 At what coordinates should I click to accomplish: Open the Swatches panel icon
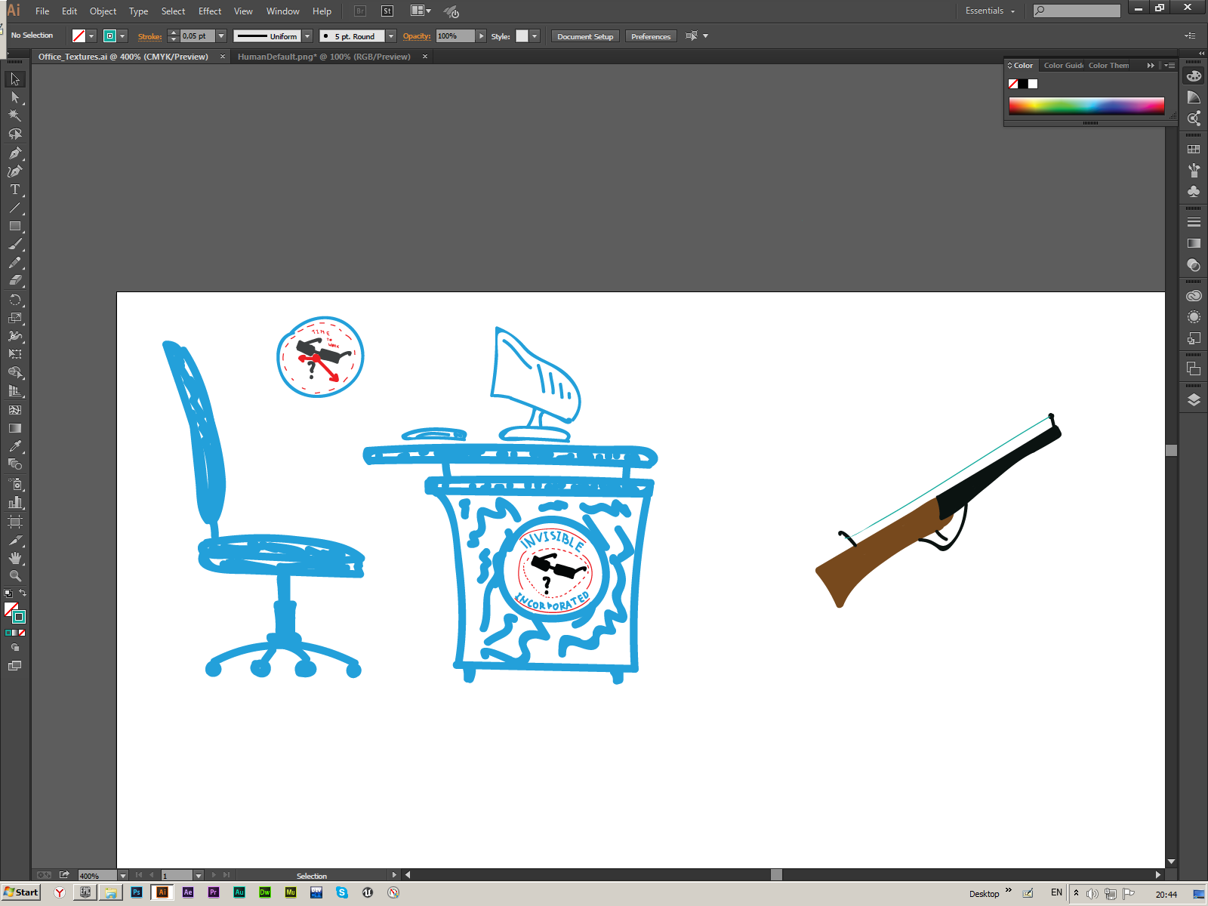coord(1194,149)
